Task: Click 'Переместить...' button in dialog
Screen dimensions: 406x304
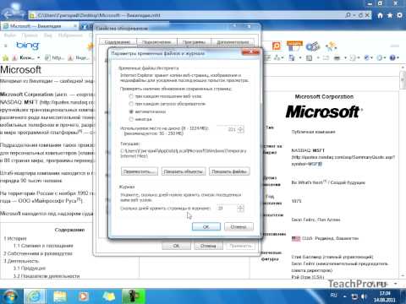Action: click(x=140, y=171)
